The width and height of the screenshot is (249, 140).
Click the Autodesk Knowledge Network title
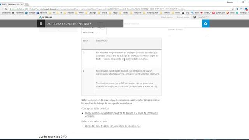(x=69, y=24)
